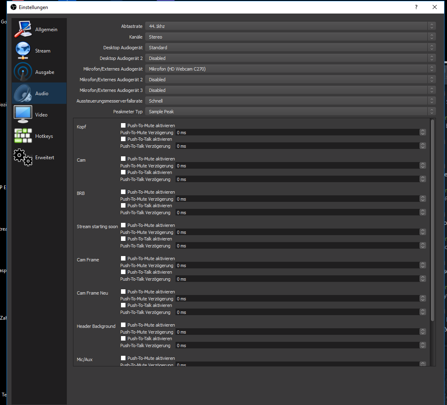Adjust Cam Frame Push-To-Talk delay stepper
This screenshot has height=405, width=447.
(x=423, y=279)
